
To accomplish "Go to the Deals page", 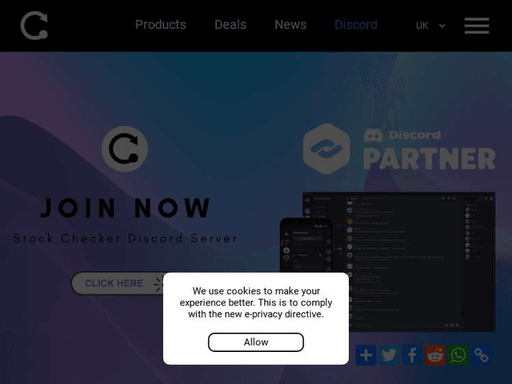I will pos(230,25).
